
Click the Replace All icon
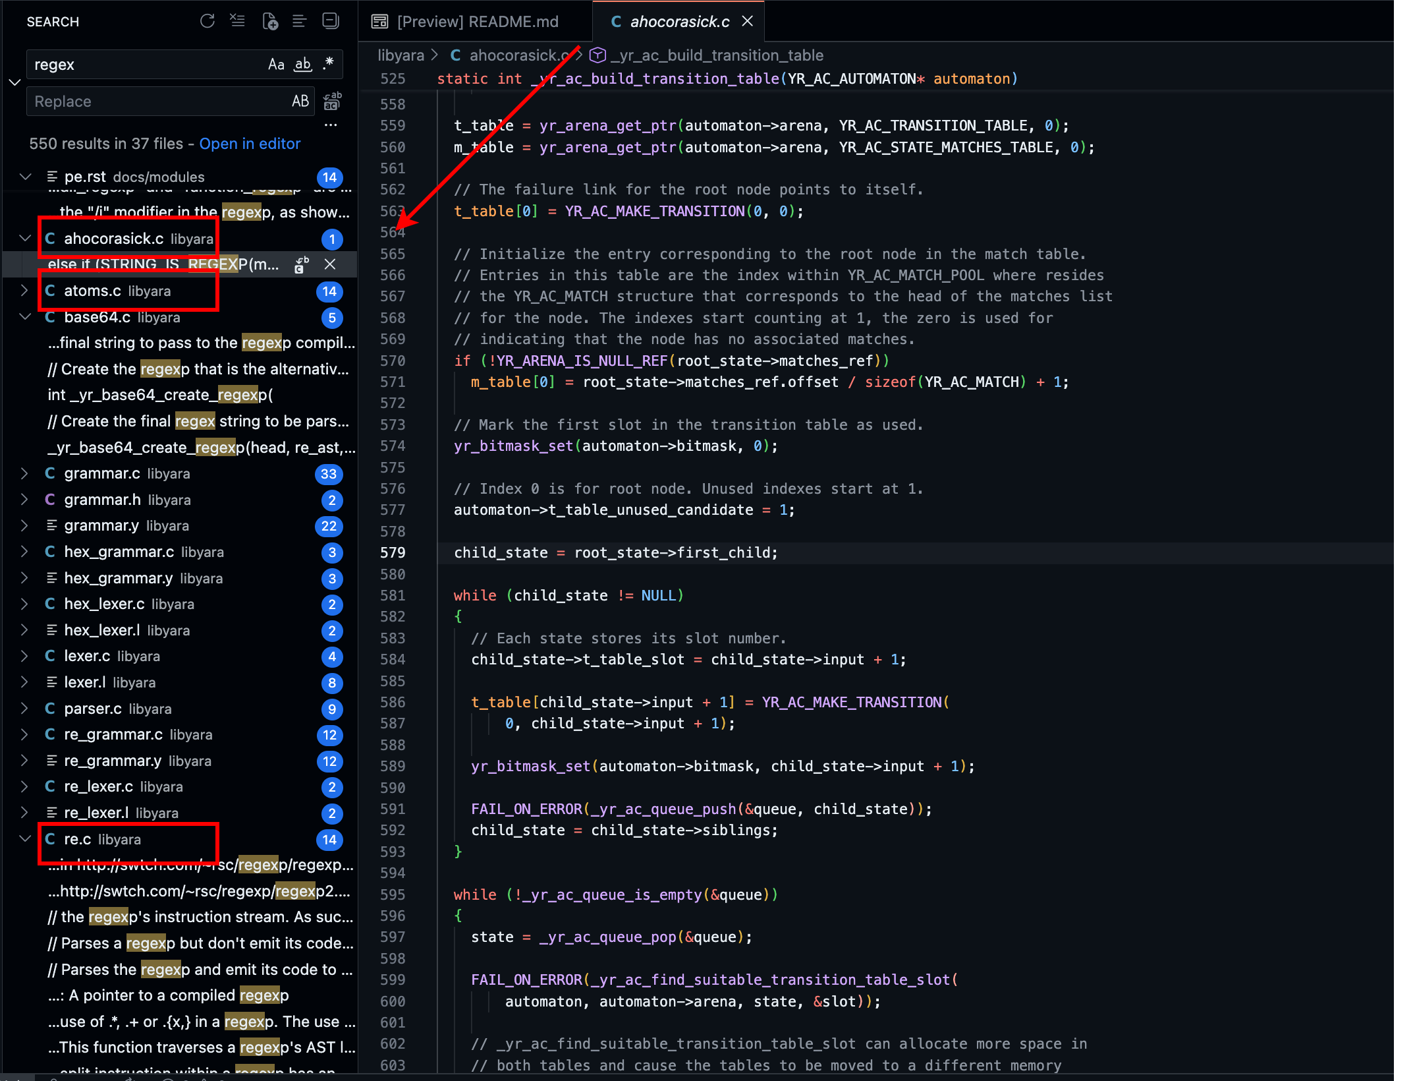click(x=332, y=102)
